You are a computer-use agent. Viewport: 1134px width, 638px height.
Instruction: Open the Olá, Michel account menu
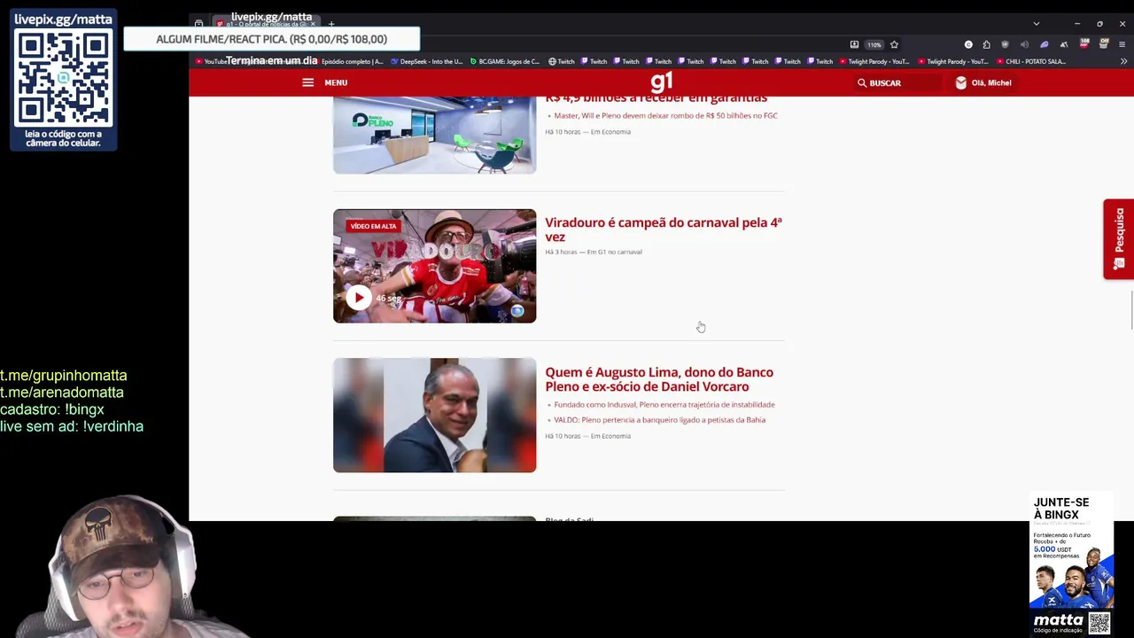click(983, 82)
